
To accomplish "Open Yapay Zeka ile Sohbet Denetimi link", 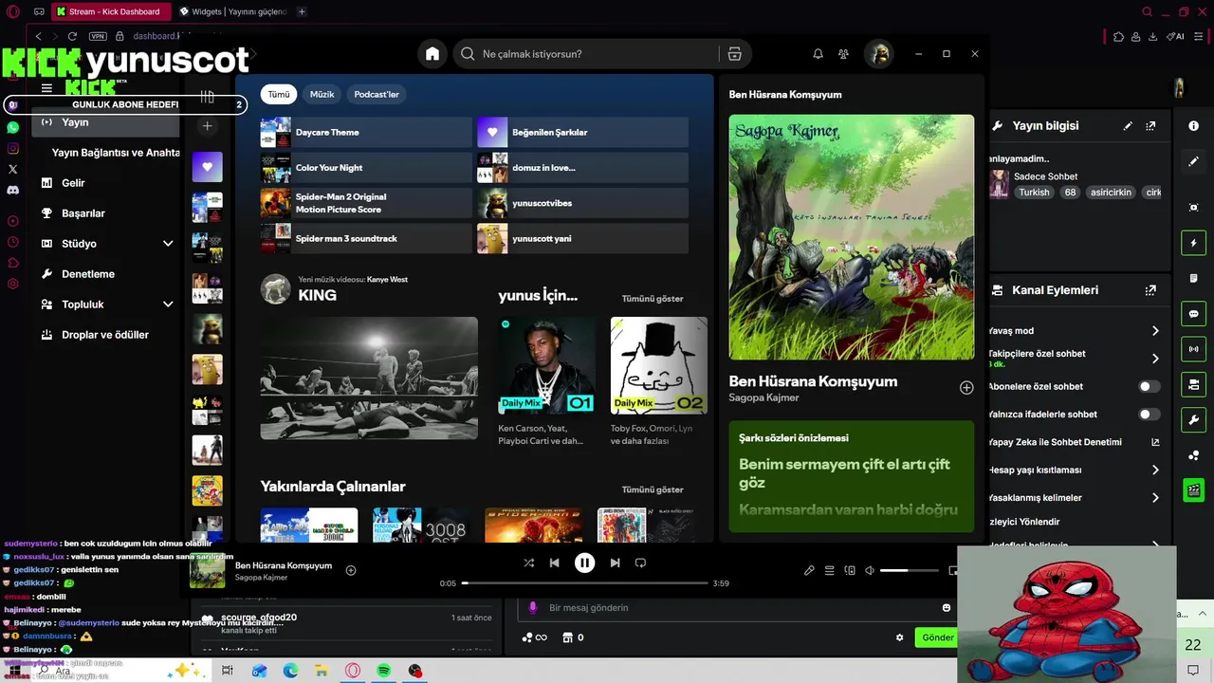I will pos(1155,442).
